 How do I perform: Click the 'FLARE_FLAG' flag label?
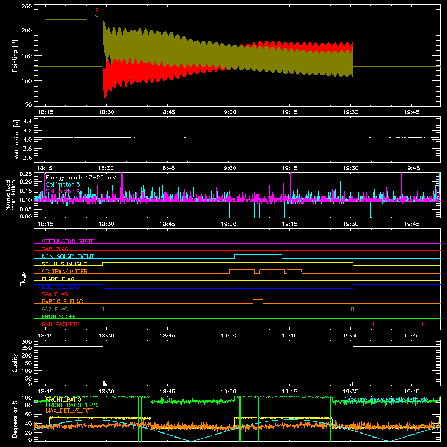point(58,279)
